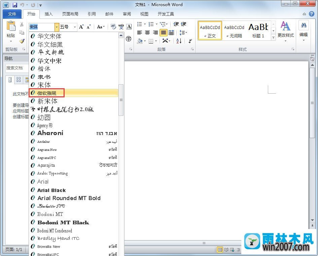This screenshot has height=256, width=318.
Task: Switch to the References tab
Action: pos(92,14)
